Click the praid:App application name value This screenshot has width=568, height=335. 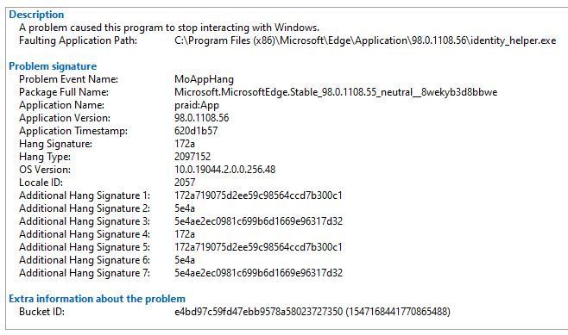coord(197,105)
